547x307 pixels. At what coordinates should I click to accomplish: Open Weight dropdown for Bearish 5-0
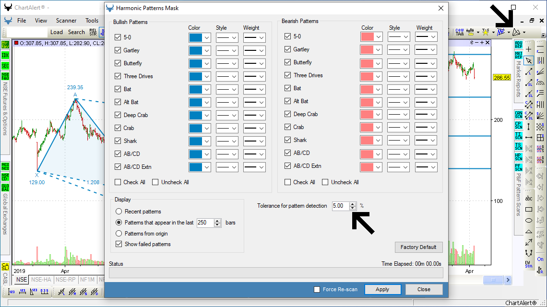[x=426, y=36]
